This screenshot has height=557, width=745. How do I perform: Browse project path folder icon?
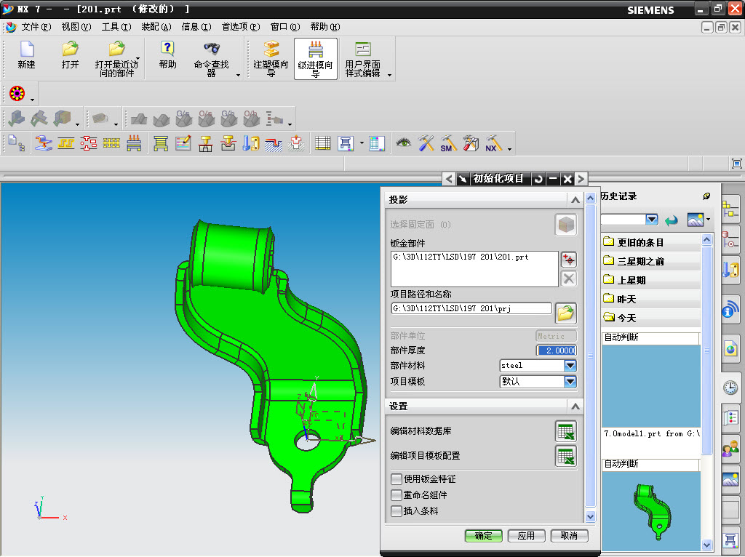[x=566, y=313]
